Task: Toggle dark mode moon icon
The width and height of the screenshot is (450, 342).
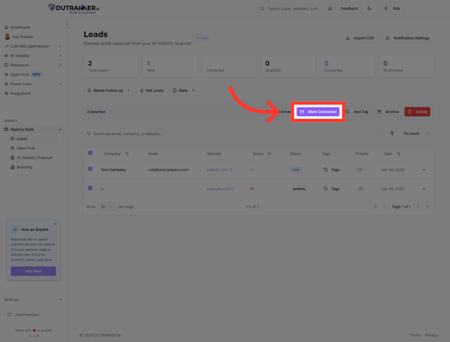Action: (x=369, y=9)
